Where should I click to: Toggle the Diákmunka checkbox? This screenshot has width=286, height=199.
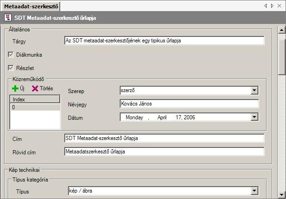pos(11,54)
